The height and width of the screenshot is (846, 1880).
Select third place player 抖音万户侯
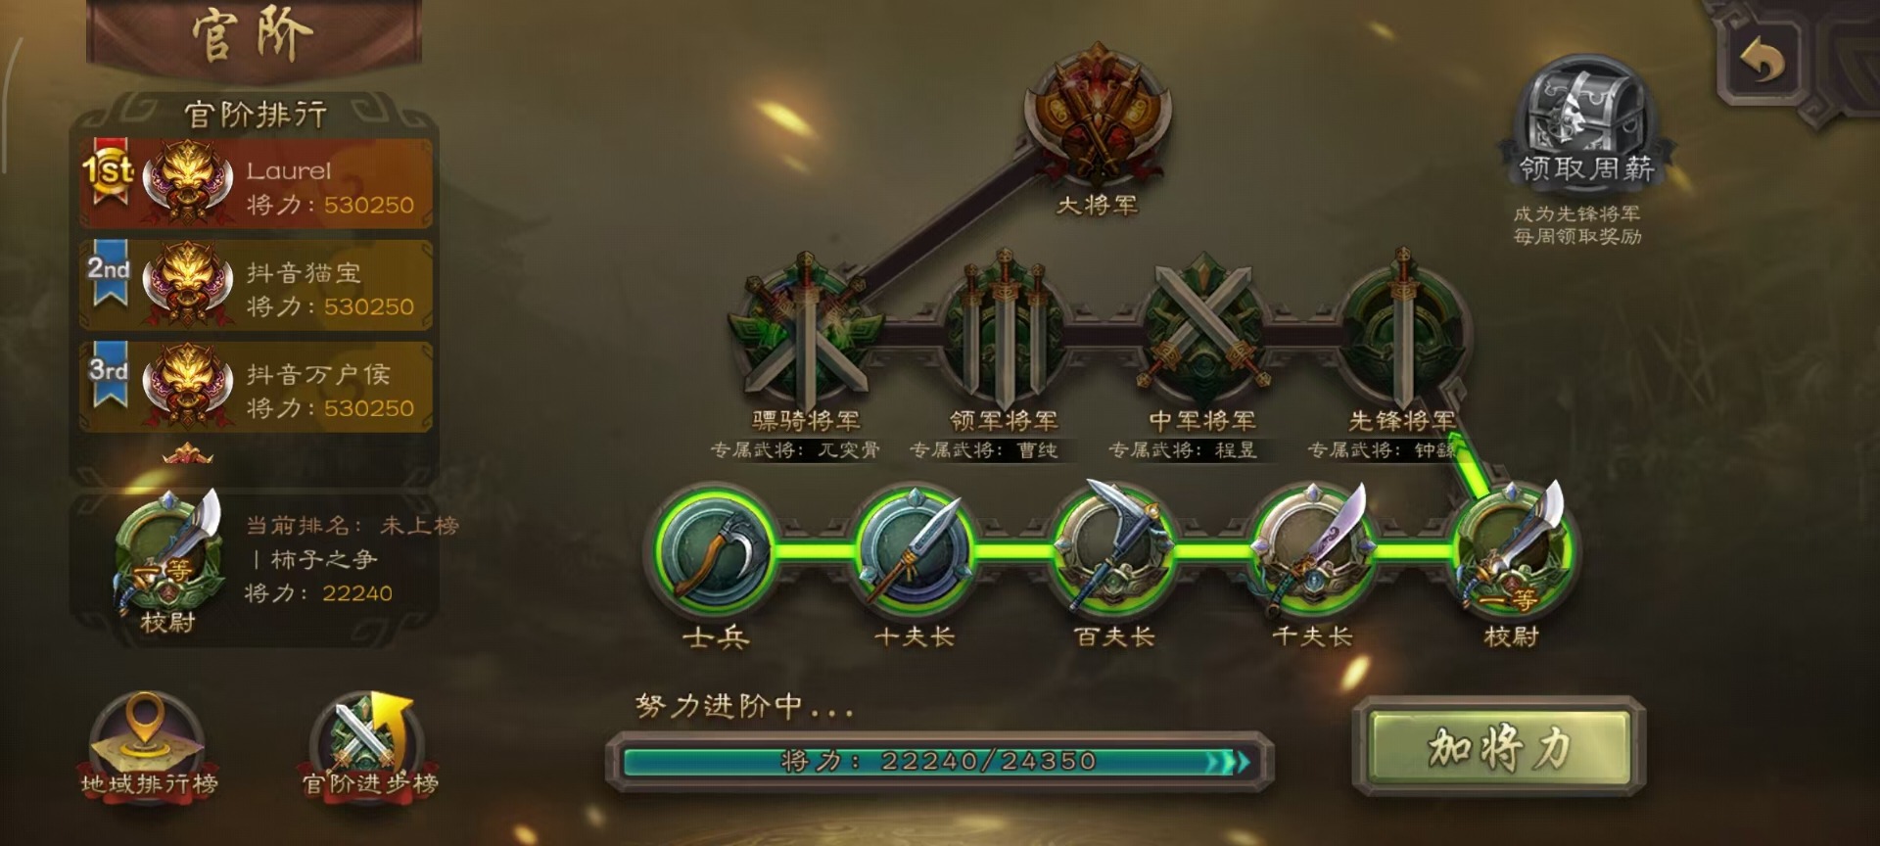coord(257,388)
